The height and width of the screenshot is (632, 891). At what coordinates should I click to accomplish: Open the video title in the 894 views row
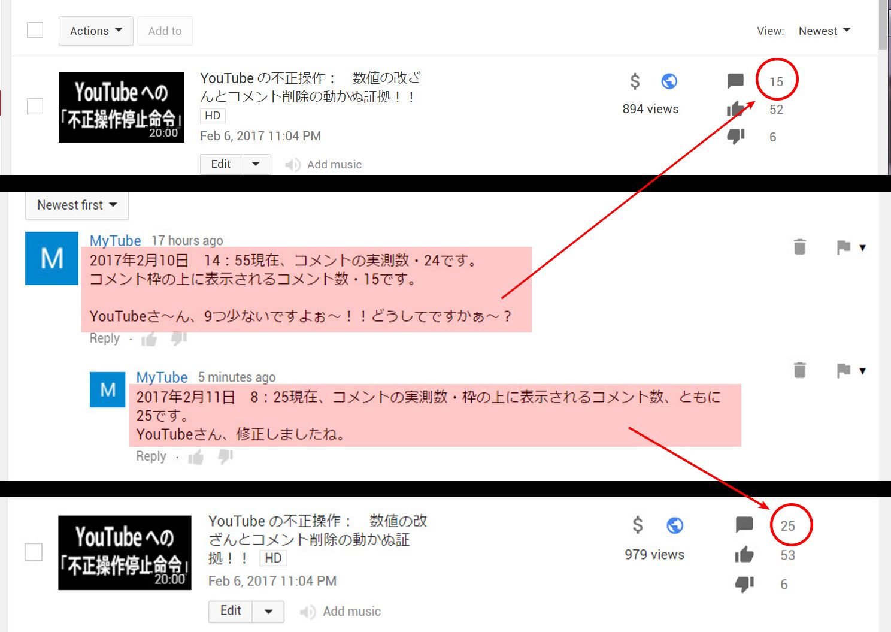pyautogui.click(x=310, y=87)
